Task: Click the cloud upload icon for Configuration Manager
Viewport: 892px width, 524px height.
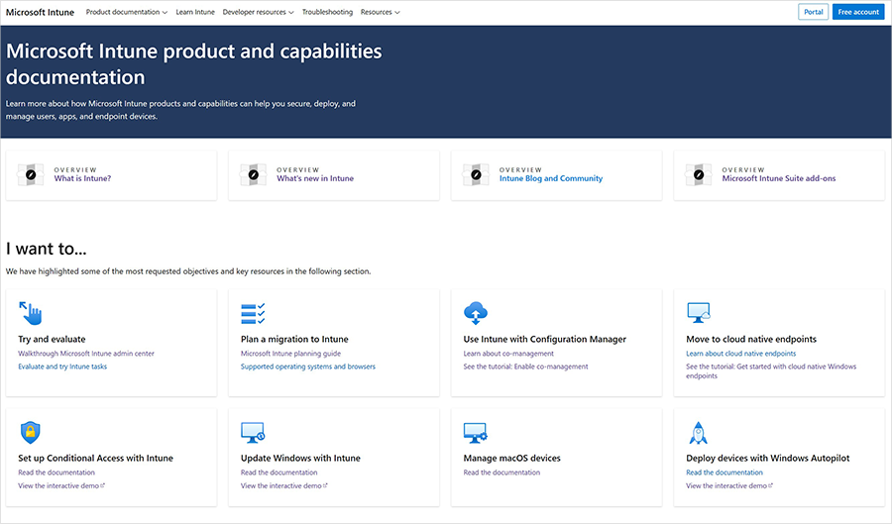Action: coord(476,313)
